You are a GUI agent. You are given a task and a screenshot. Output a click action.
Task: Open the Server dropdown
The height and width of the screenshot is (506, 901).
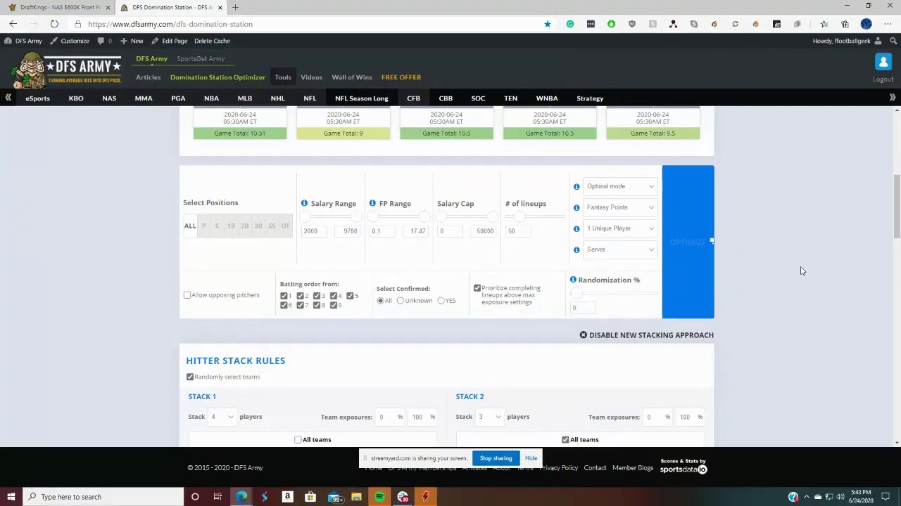point(620,249)
